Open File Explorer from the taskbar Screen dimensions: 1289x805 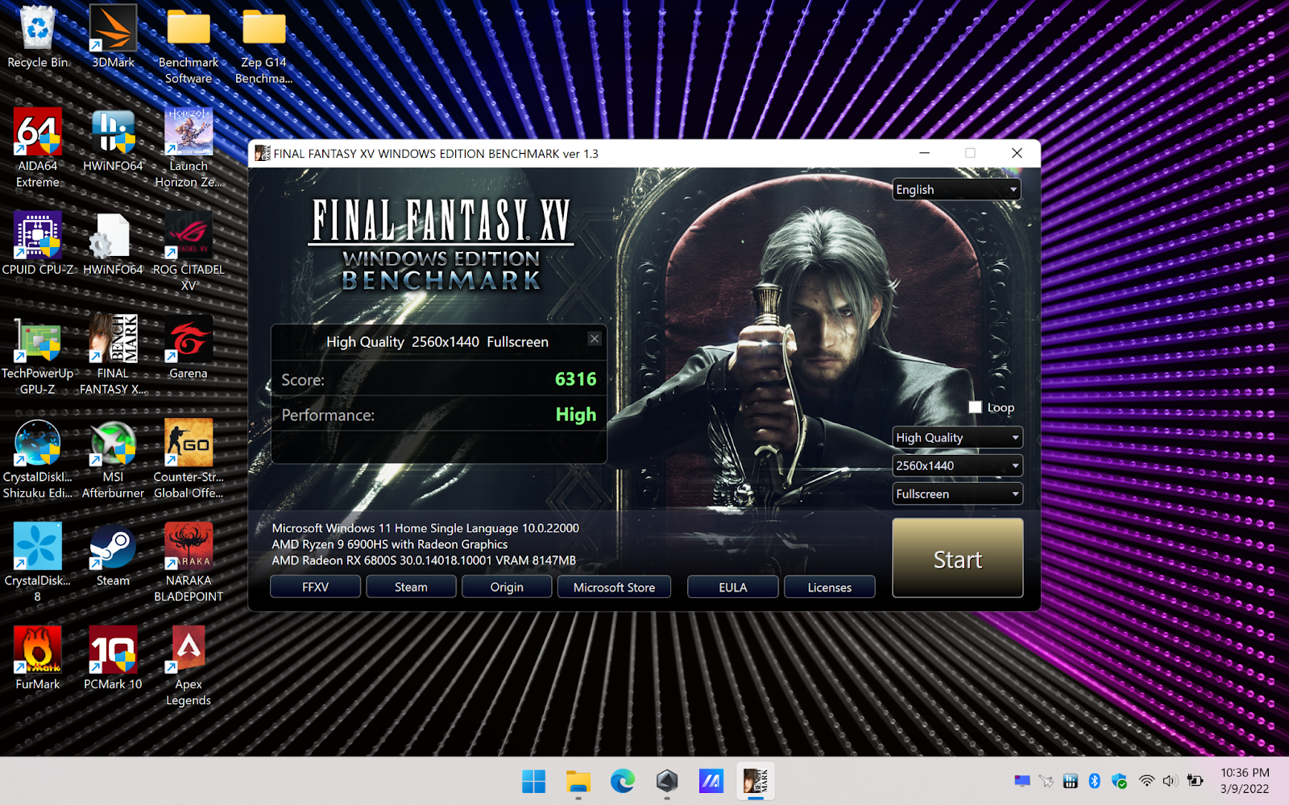[x=578, y=781]
